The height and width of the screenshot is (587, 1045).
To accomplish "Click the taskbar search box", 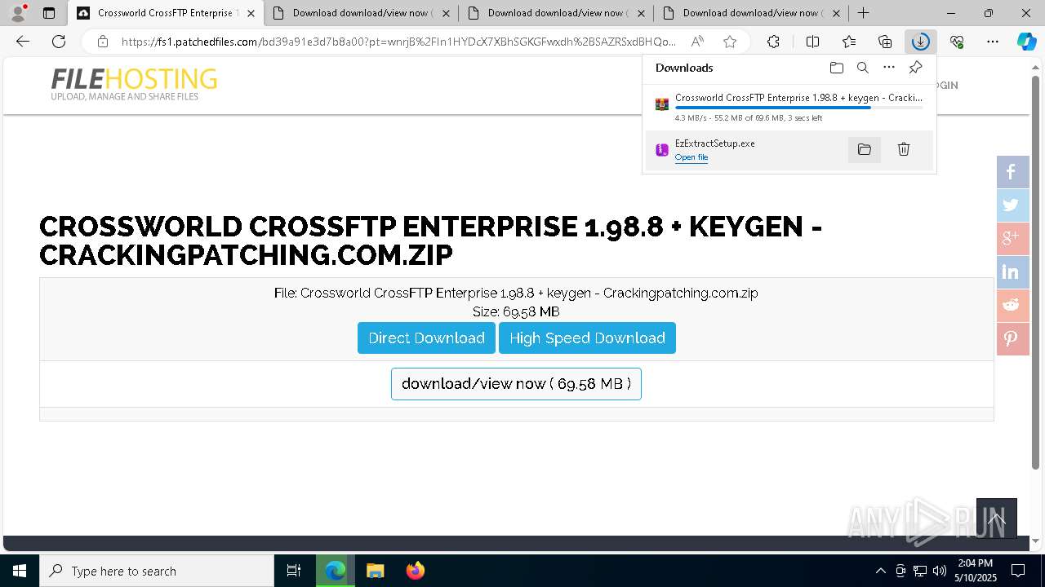I will pos(157,571).
